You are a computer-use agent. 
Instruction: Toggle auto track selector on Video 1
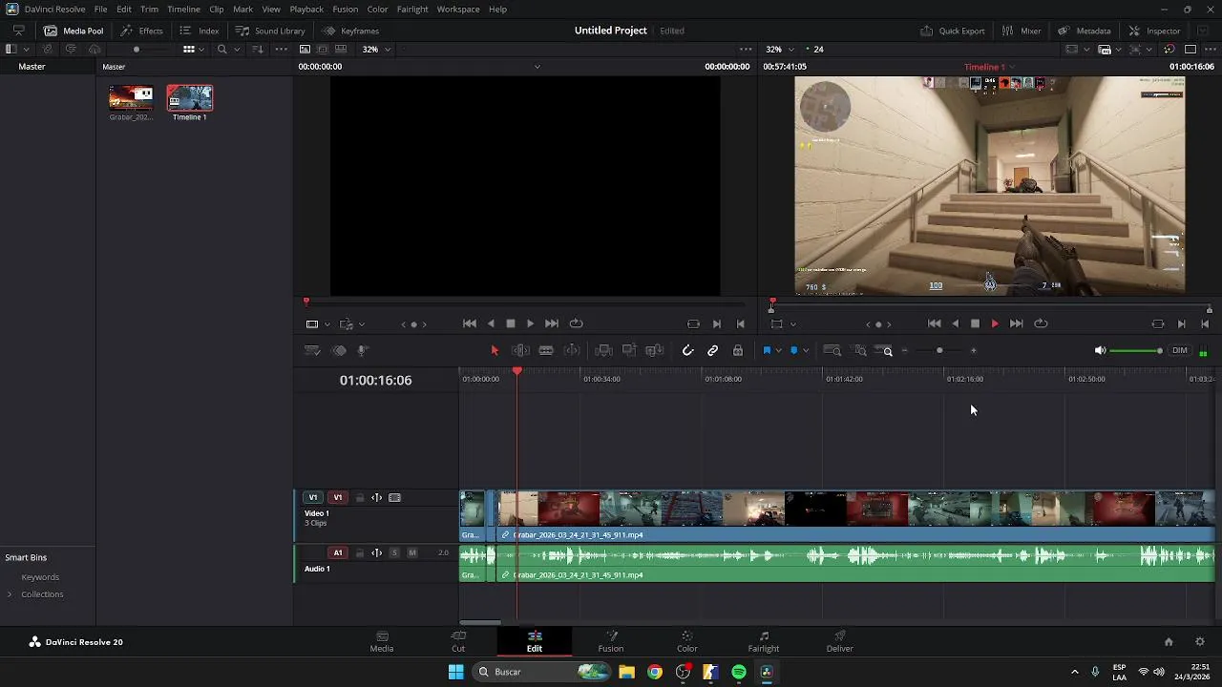pyautogui.click(x=377, y=498)
